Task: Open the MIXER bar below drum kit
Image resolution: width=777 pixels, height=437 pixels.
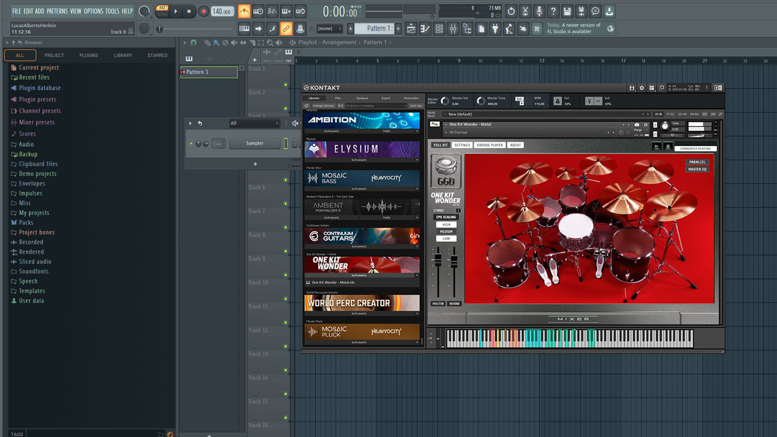Action: pyautogui.click(x=573, y=319)
